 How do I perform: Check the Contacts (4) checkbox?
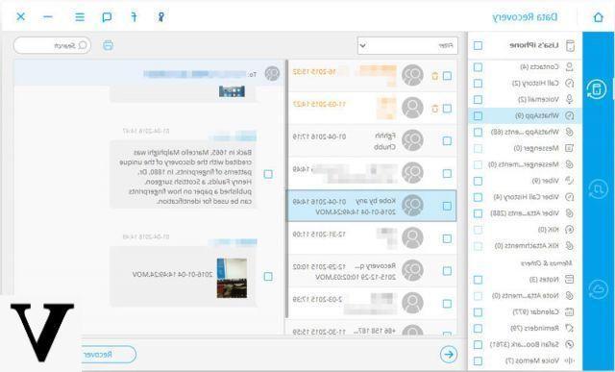click(478, 67)
